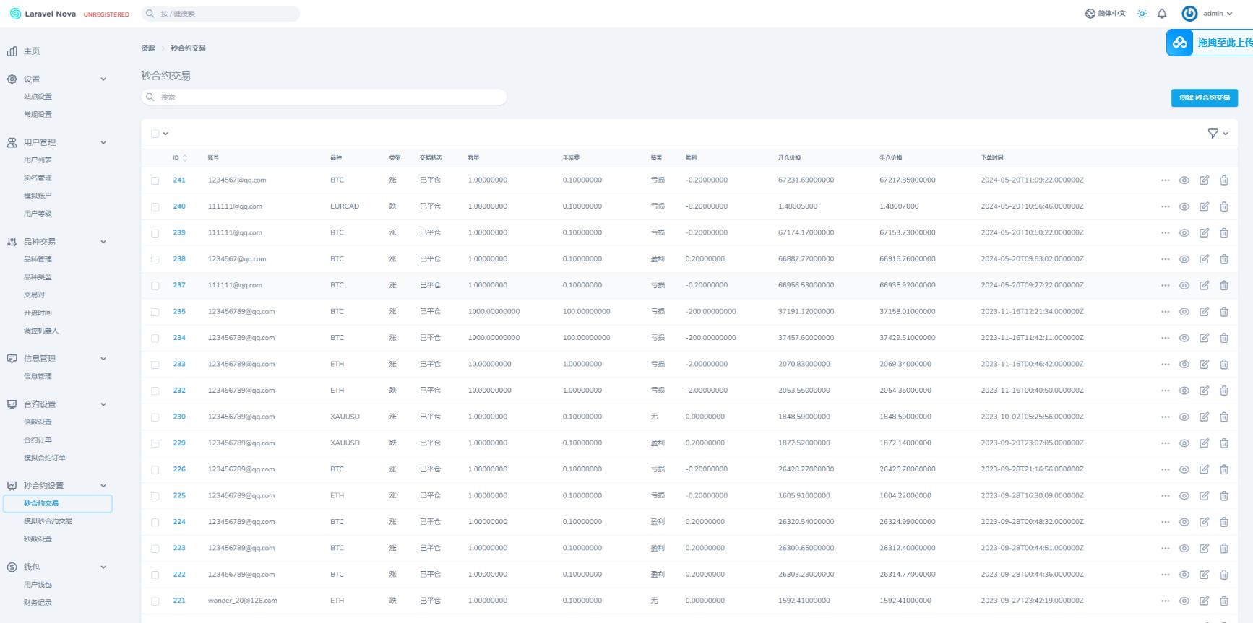Select the checkbox for row 230
Screen dimensions: 1253x623
[155, 417]
